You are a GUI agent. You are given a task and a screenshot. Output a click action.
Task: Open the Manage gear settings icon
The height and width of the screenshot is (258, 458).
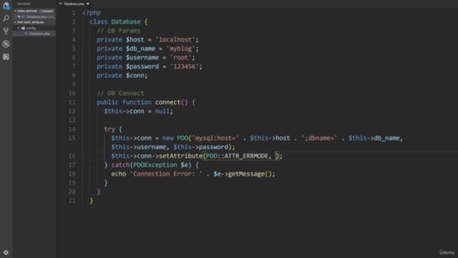click(x=6, y=252)
